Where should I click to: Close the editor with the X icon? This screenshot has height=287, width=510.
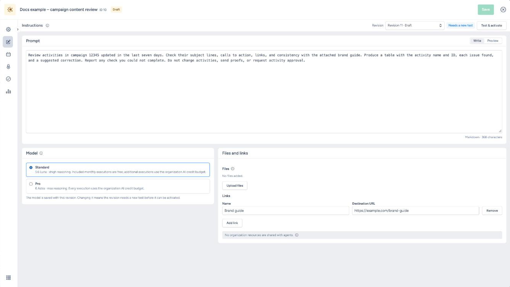[x=503, y=9]
